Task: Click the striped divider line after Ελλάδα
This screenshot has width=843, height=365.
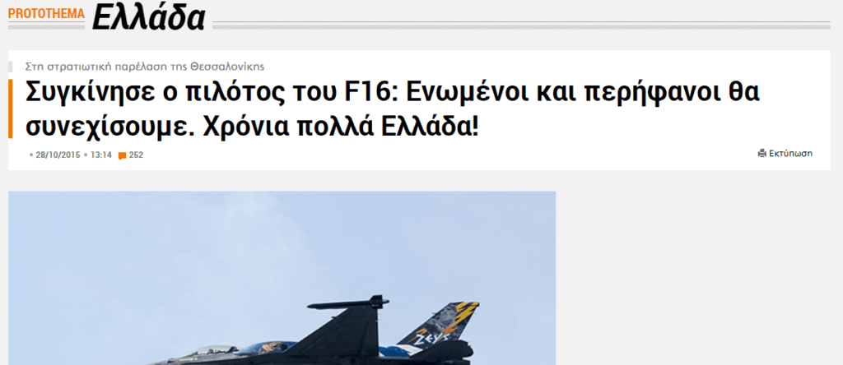Action: point(521,25)
